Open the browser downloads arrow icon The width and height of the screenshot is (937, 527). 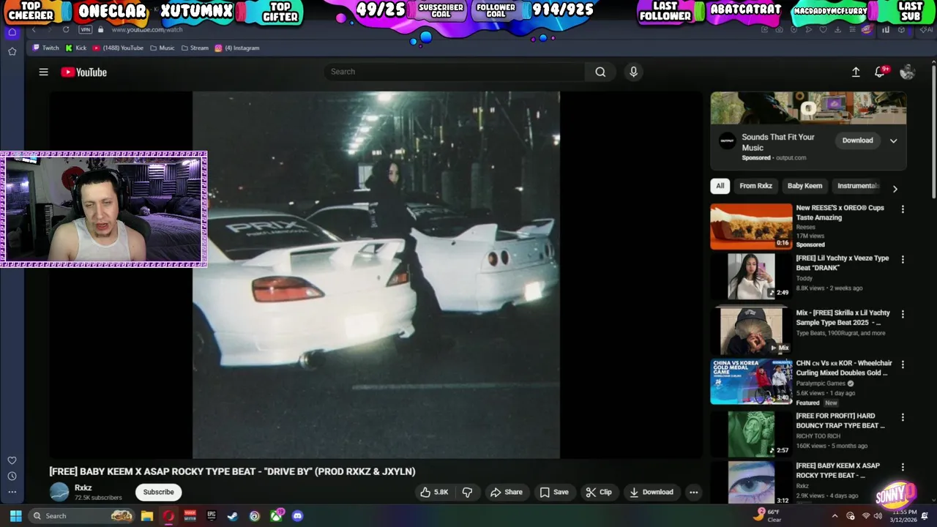pos(838,30)
